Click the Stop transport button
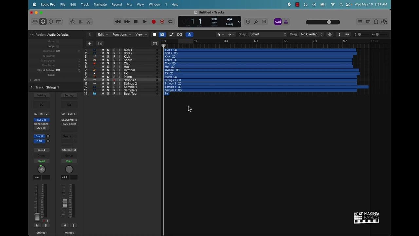The height and width of the screenshot is (236, 419). 136,22
